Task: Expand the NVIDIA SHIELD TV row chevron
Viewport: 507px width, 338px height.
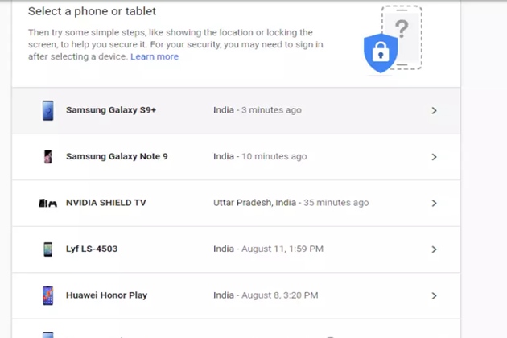Action: (x=434, y=204)
